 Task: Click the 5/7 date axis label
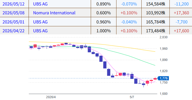pos(132,97)
